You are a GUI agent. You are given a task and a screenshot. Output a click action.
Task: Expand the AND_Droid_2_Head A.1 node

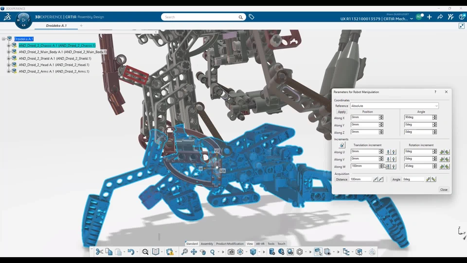click(x=9, y=65)
